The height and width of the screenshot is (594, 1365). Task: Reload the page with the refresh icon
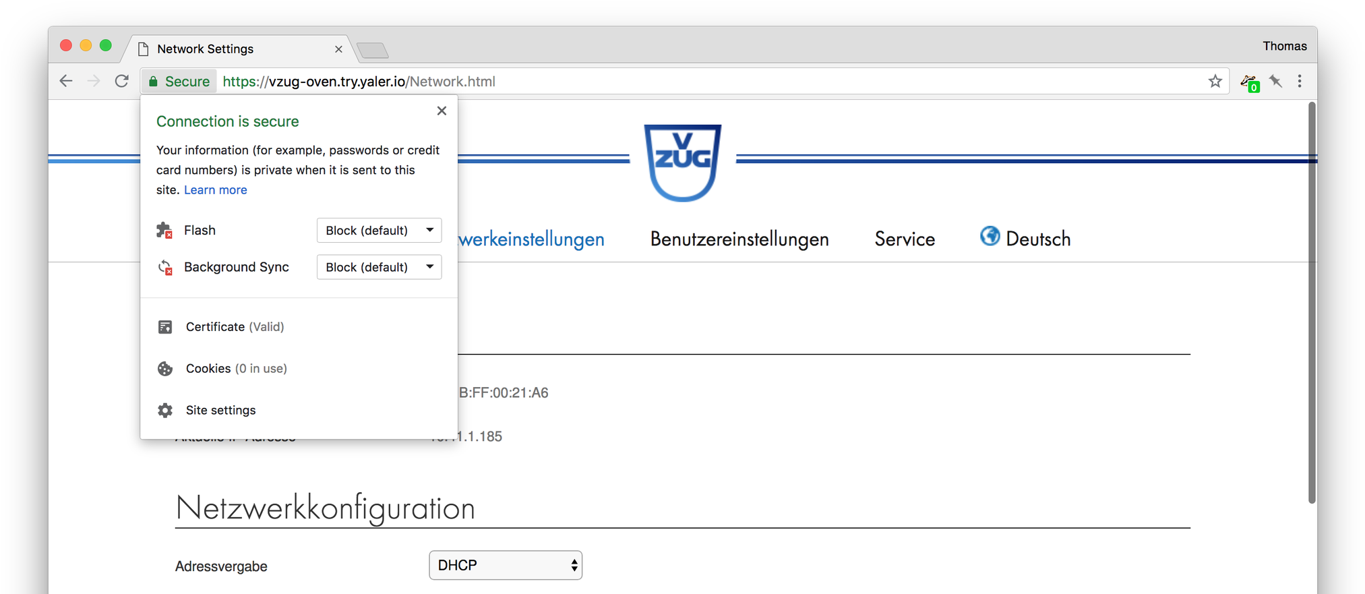(122, 82)
